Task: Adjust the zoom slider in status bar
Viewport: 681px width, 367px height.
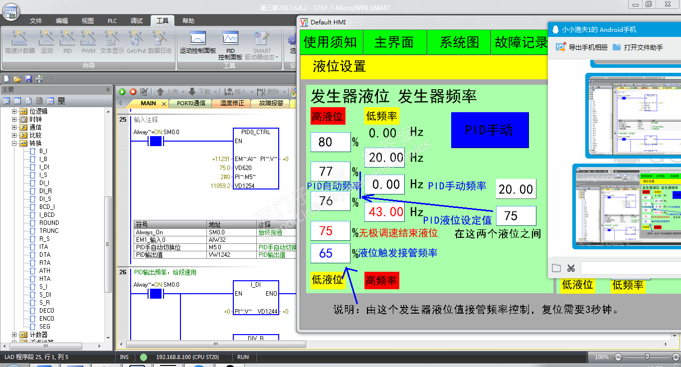Action: [647, 357]
